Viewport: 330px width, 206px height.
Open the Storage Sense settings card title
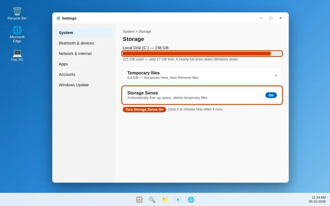click(142, 93)
